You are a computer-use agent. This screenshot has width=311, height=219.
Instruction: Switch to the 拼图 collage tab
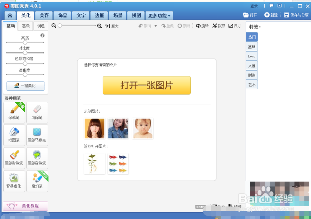(136, 16)
